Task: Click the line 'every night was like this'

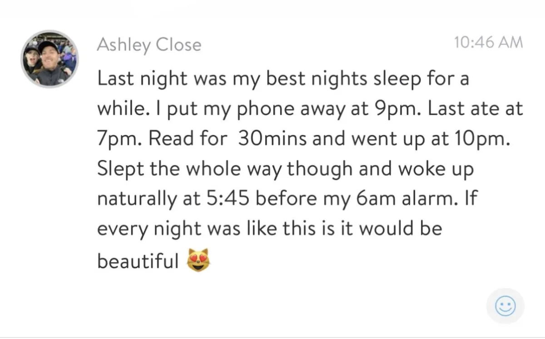Action: coord(269,229)
